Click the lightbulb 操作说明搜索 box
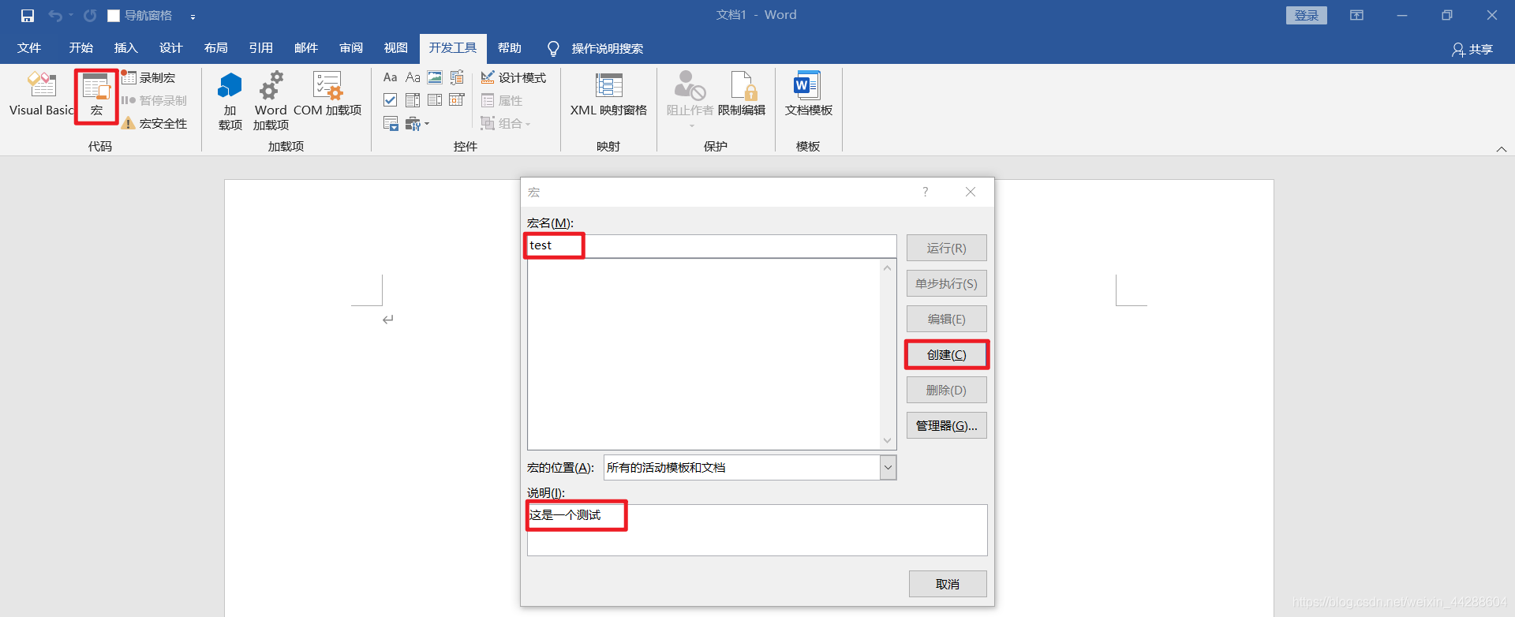 pos(597,48)
